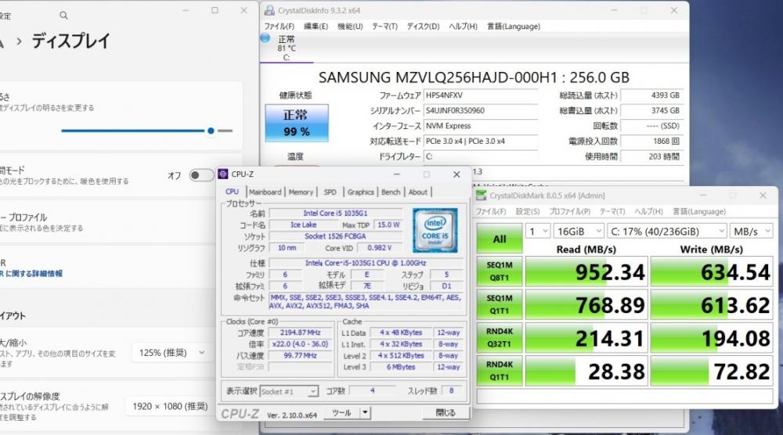Switch to the Mainboard tab in CPU-Z
This screenshot has height=435, width=783.
click(x=265, y=192)
